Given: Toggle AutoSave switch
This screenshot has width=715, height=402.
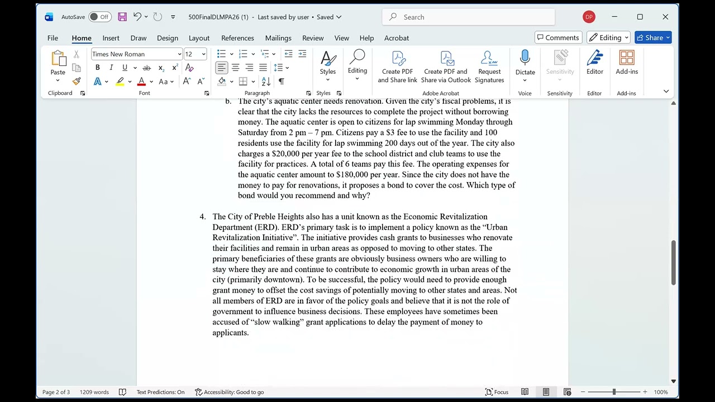Looking at the screenshot, I should 99,17.
